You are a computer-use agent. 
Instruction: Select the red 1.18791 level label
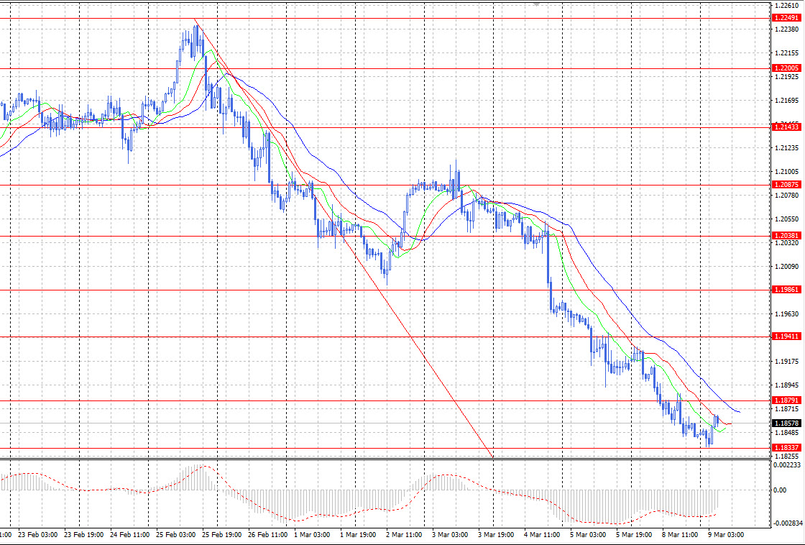coord(786,400)
